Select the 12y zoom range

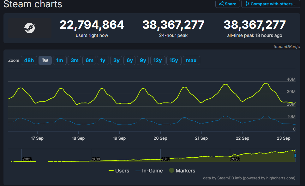158,61
